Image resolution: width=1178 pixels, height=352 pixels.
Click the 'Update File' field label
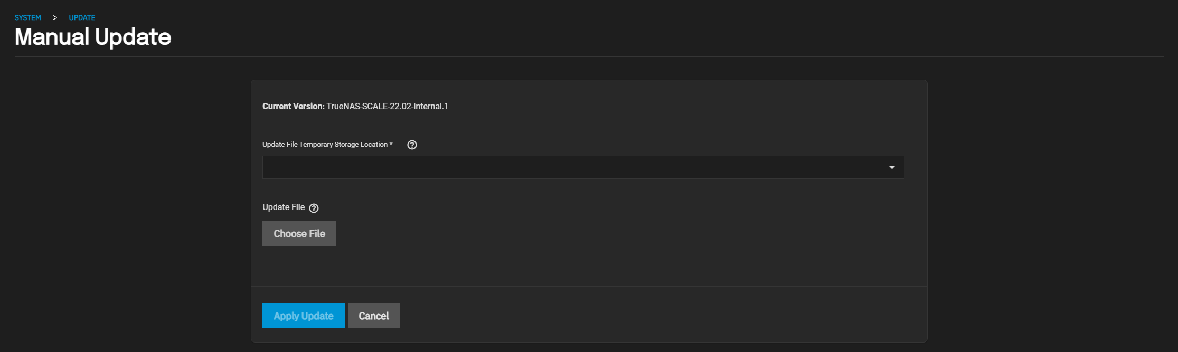[284, 207]
